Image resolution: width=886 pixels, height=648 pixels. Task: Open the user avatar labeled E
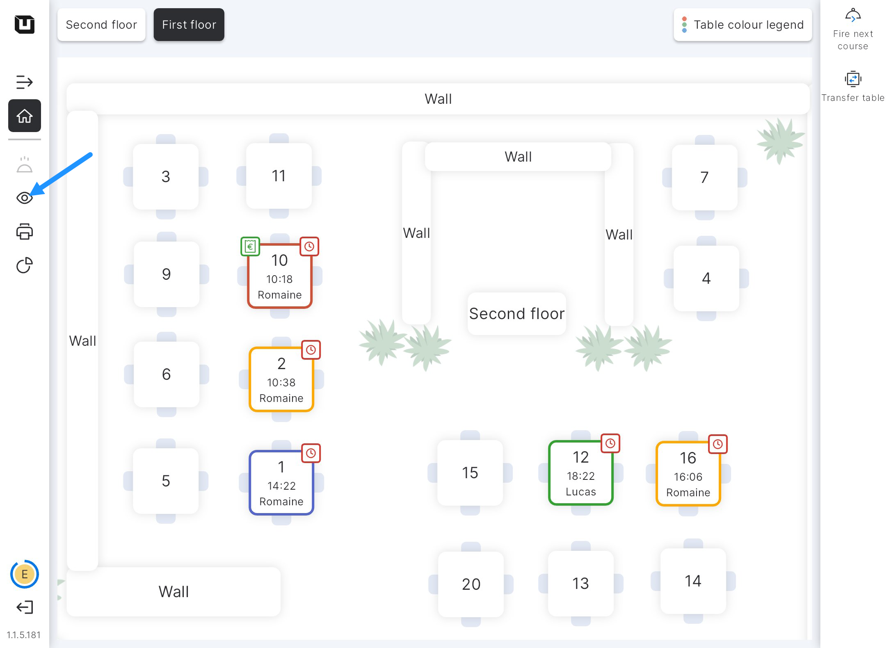point(25,574)
